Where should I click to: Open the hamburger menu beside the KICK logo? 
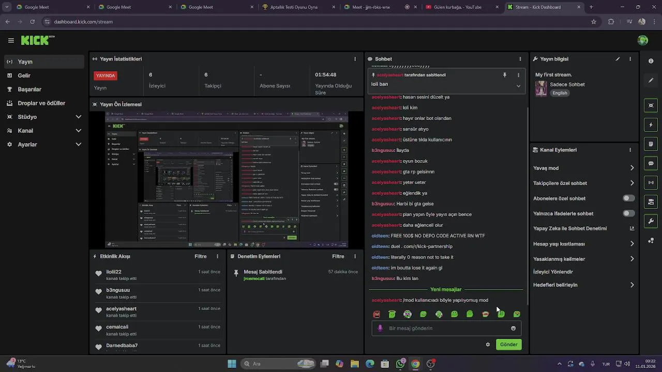[x=11, y=40]
